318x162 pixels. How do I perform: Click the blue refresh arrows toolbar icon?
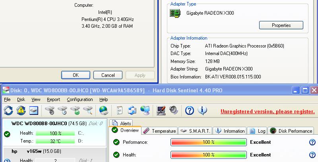(8, 111)
